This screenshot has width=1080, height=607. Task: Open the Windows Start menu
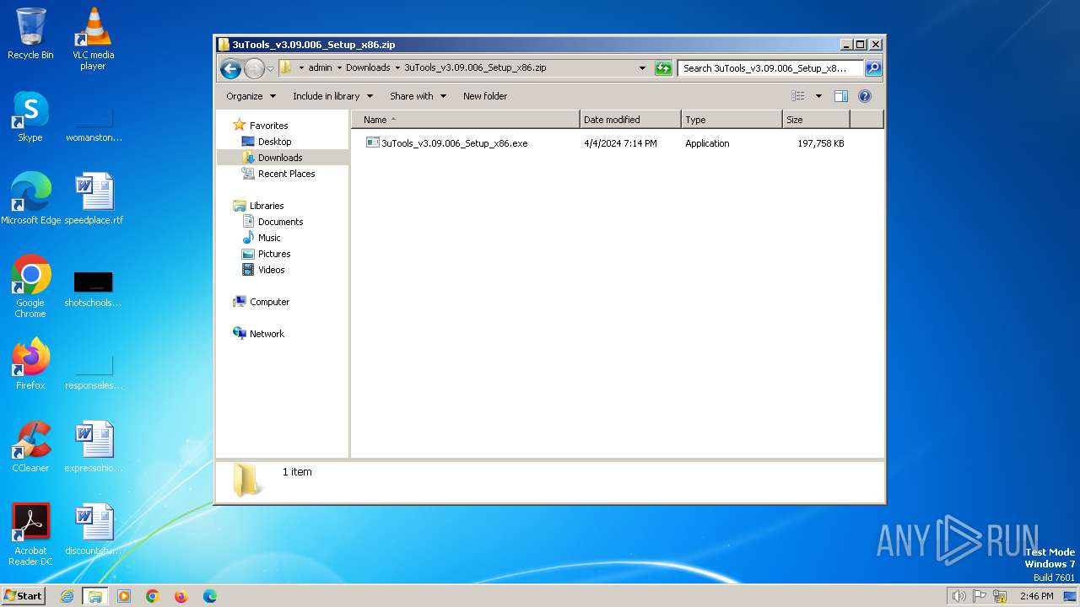23,596
